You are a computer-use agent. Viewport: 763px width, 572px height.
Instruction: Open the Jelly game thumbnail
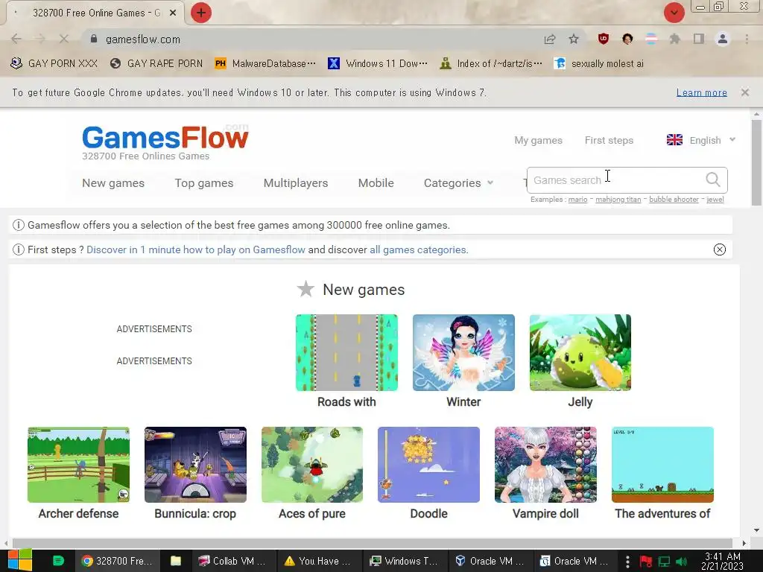tap(580, 352)
